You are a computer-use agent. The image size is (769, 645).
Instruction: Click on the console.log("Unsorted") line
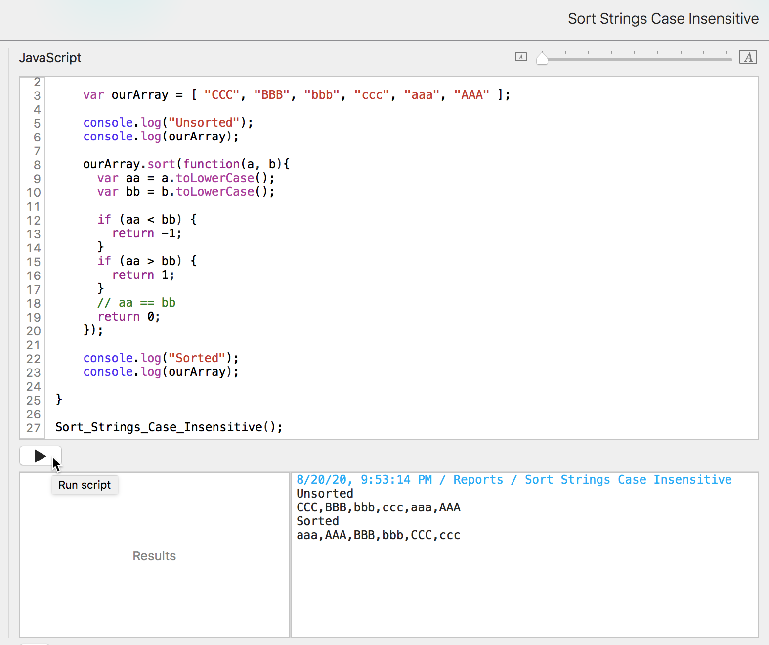pyautogui.click(x=168, y=123)
